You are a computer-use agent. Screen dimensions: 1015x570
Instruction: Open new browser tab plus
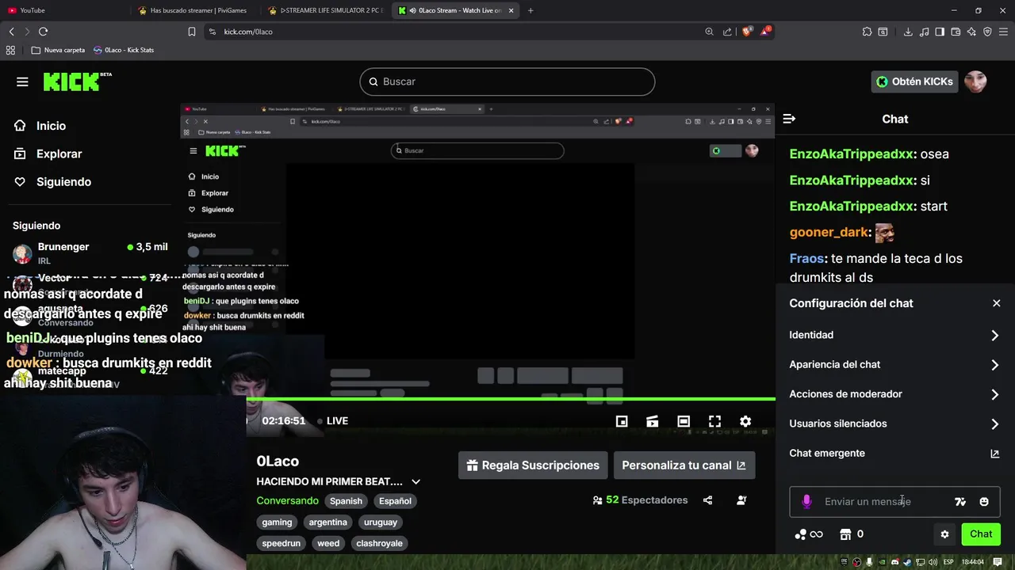pyautogui.click(x=530, y=10)
